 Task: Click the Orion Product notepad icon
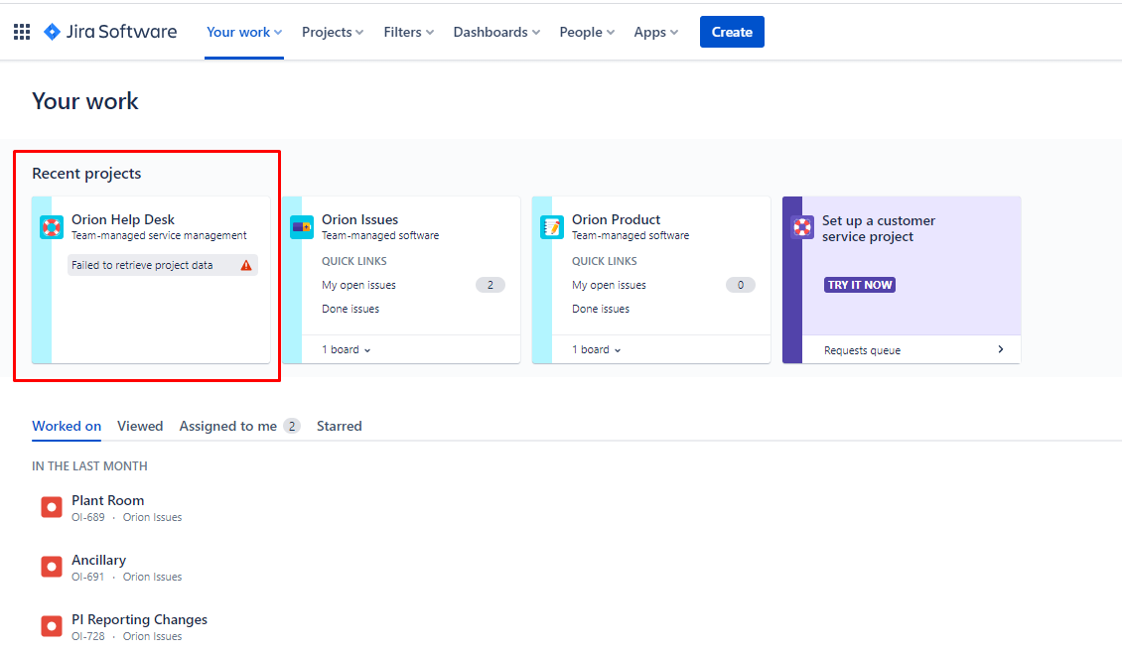[552, 227]
